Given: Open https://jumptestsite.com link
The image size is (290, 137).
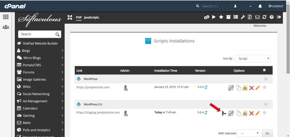Looking at the screenshot, I should pyautogui.click(x=93, y=87).
